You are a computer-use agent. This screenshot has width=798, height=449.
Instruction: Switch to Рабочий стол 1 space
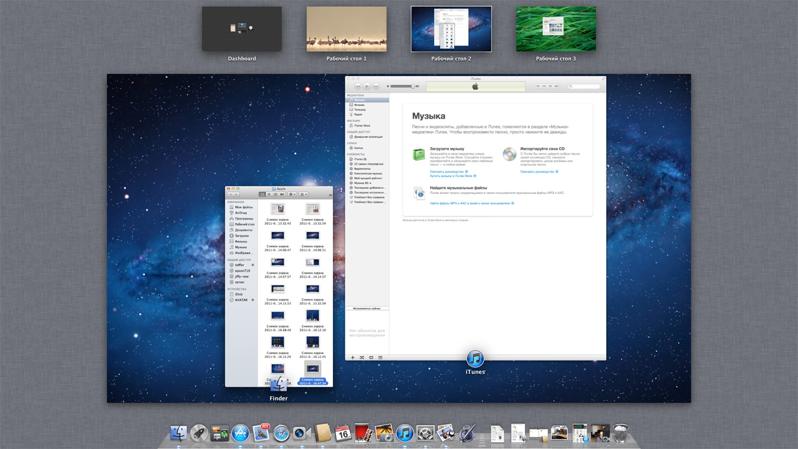tap(346, 29)
